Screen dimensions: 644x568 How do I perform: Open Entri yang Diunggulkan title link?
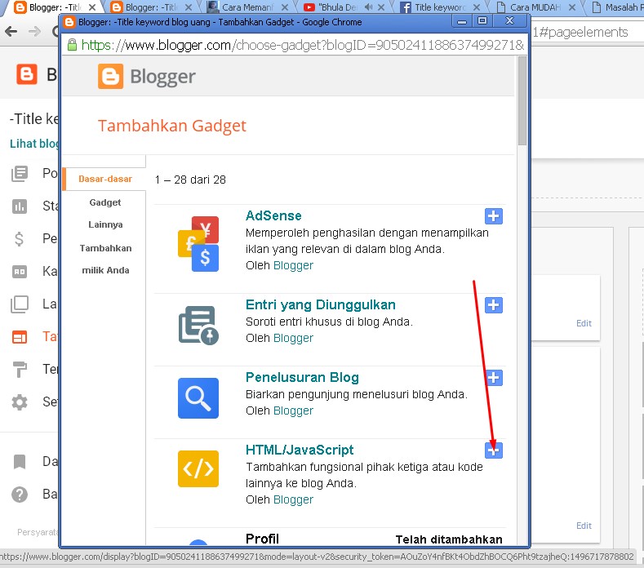[x=320, y=304]
